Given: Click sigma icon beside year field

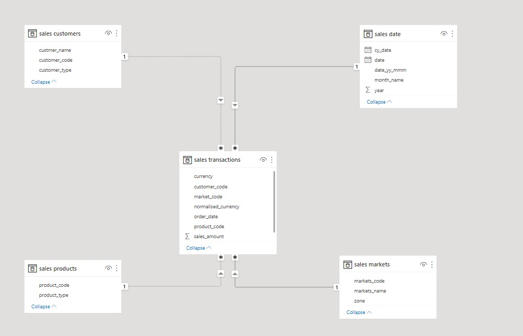Looking at the screenshot, I should click(x=368, y=90).
